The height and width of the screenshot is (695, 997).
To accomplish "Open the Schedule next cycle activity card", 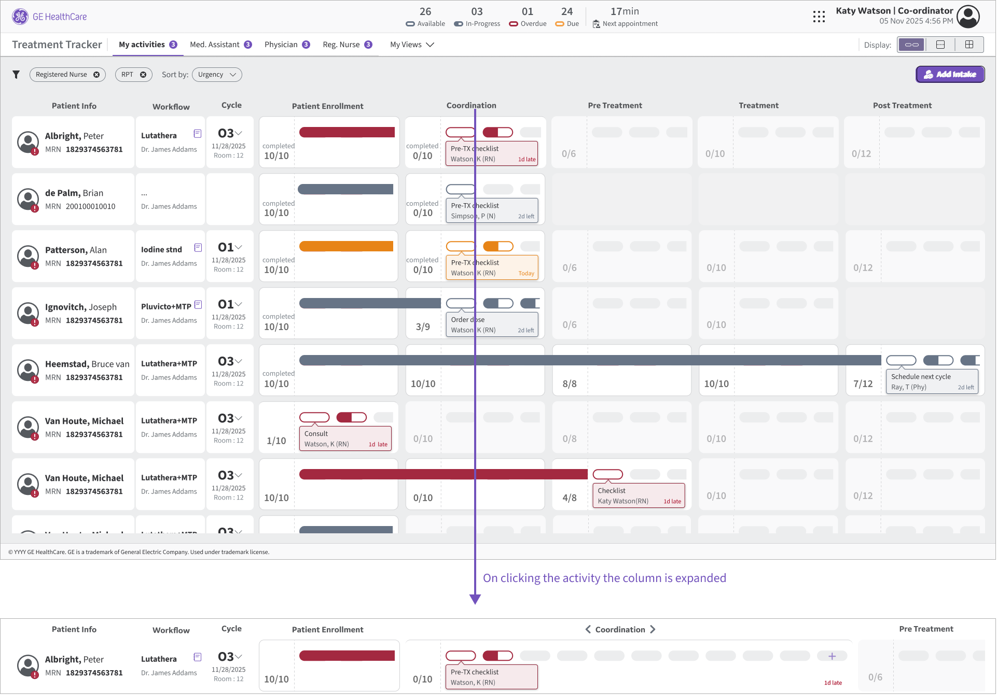I will (932, 382).
